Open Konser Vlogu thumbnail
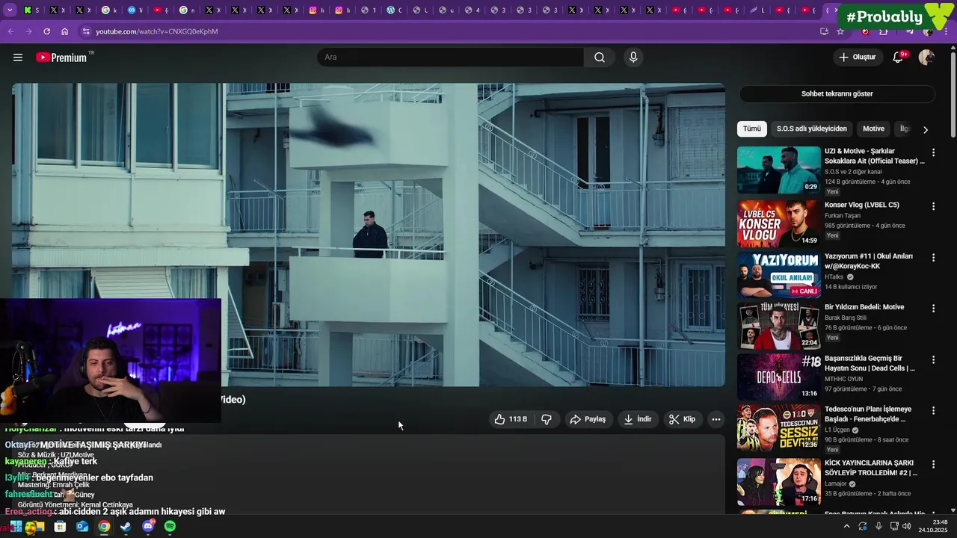The height and width of the screenshot is (538, 957). point(778,223)
